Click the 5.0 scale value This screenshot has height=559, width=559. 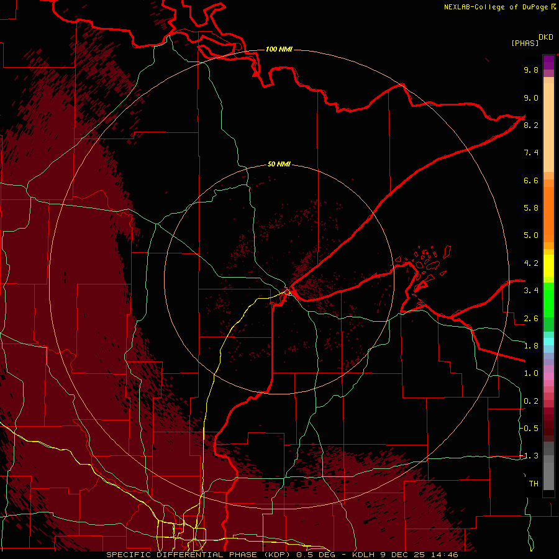tap(531, 235)
